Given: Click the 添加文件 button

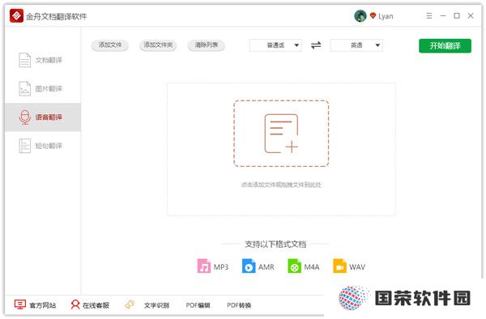Looking at the screenshot, I should click(x=110, y=45).
